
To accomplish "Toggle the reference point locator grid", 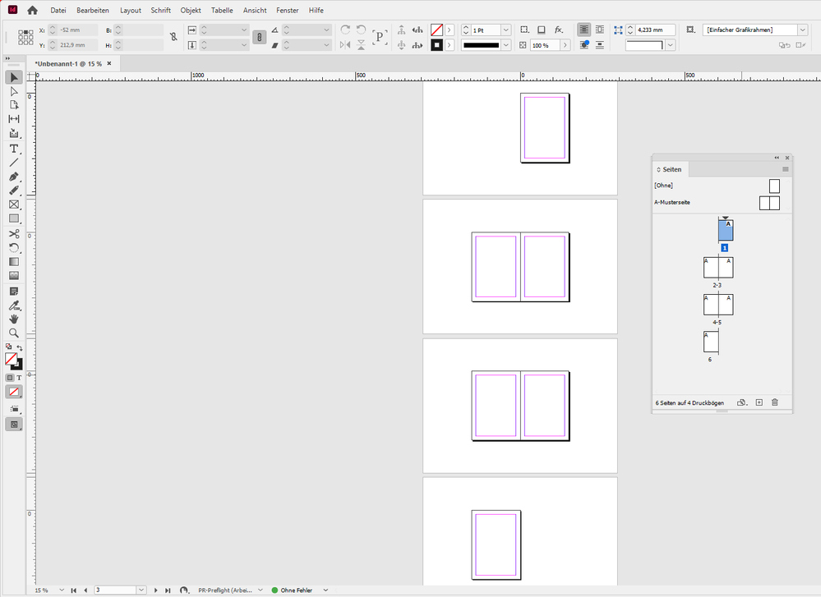I will (x=25, y=37).
